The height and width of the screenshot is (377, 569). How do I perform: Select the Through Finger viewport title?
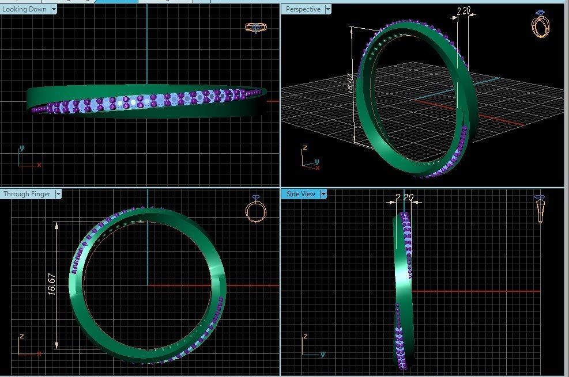pos(27,194)
